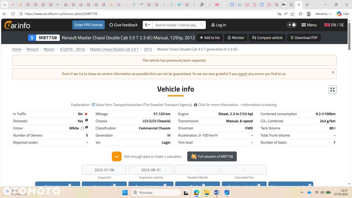Add the vehicle with Add to list

tap(210, 38)
